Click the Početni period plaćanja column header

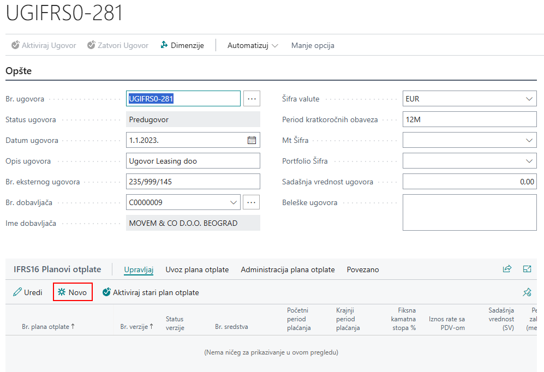click(x=298, y=319)
